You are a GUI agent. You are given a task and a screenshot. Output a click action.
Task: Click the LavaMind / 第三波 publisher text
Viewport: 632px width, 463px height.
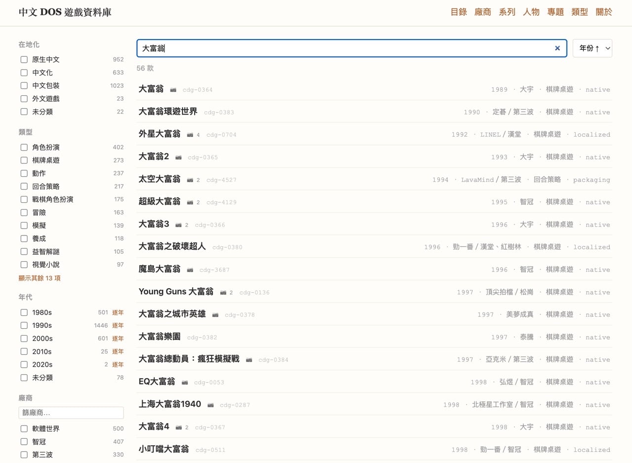[491, 180]
